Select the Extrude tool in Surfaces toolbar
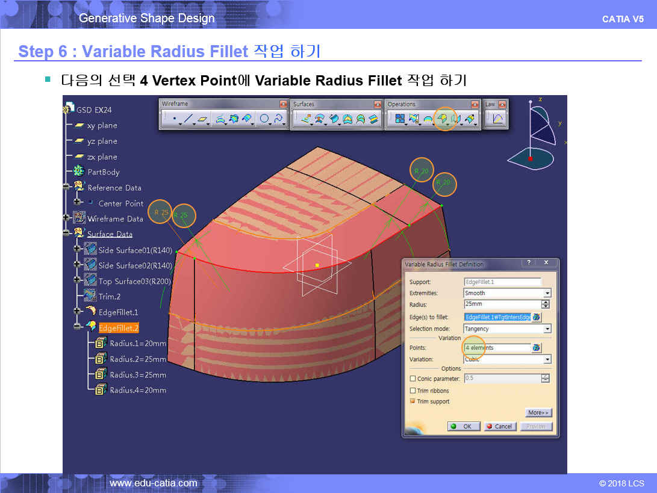Viewport: 657px width, 493px height. [x=306, y=119]
